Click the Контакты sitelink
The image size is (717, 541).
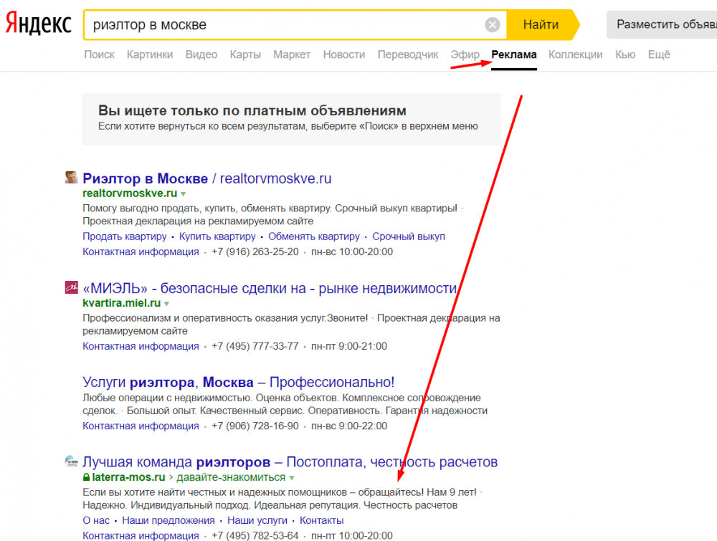321,520
